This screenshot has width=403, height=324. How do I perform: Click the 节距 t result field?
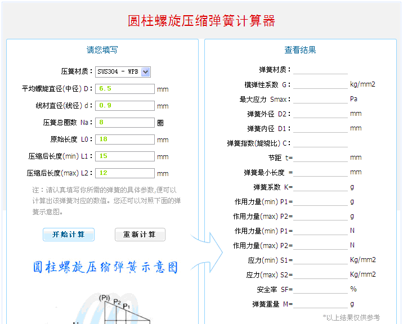click(x=320, y=157)
